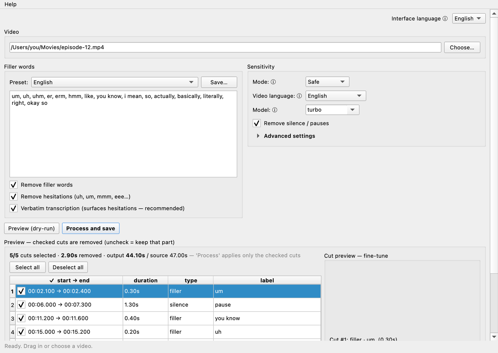Viewport: 498px width, 353px height.
Task: Uncheck the 'you know' cut checkbox
Action: pos(21,318)
